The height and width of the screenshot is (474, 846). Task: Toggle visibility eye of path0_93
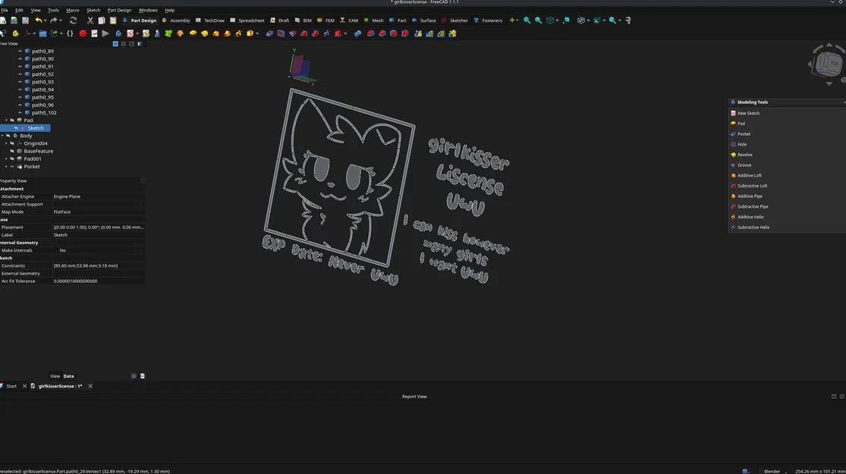(20, 82)
